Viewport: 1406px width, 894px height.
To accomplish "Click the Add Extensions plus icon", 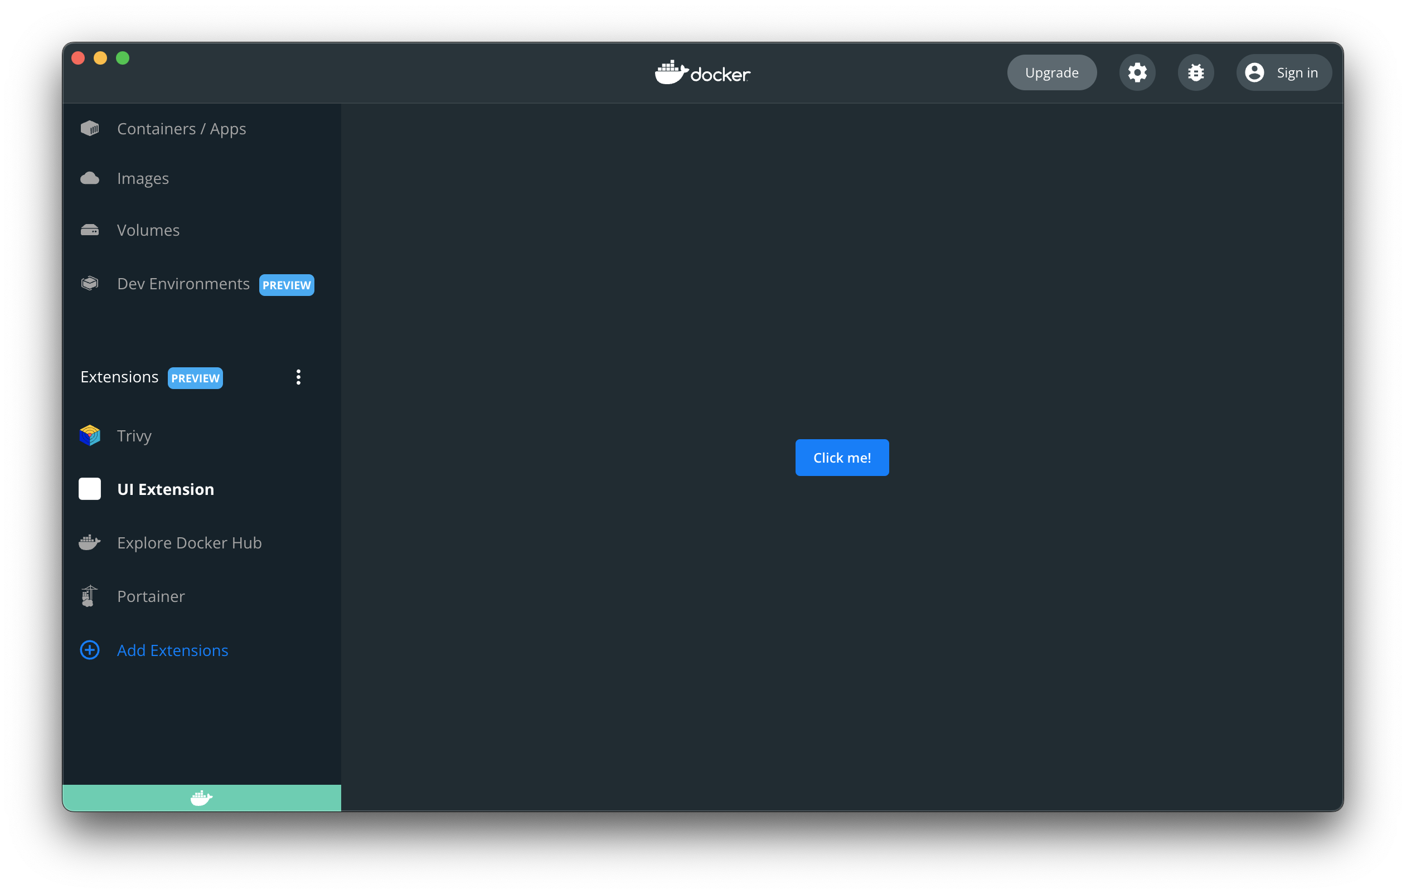I will tap(89, 650).
